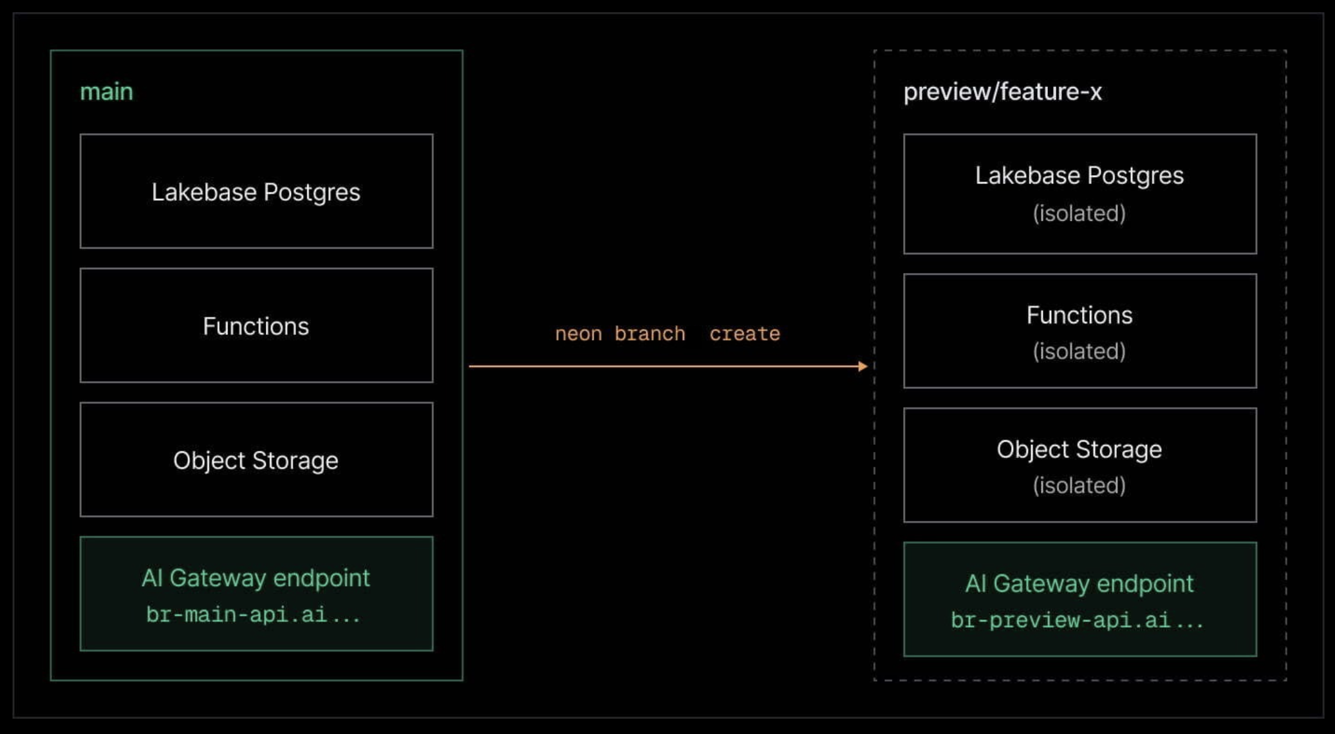
Task: Click 'Functions' label in preview branch
Action: coord(1079,315)
